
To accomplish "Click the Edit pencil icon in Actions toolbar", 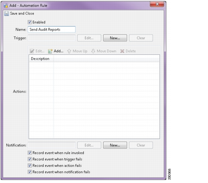I will click(32, 51).
